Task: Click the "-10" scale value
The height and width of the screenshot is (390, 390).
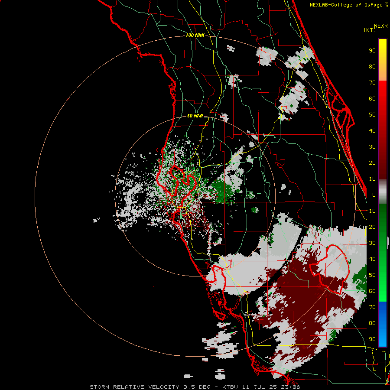Action: (370, 211)
